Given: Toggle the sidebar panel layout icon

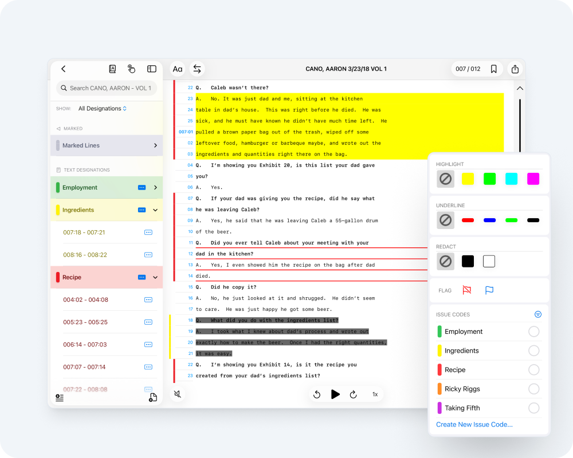Looking at the screenshot, I should coord(152,69).
